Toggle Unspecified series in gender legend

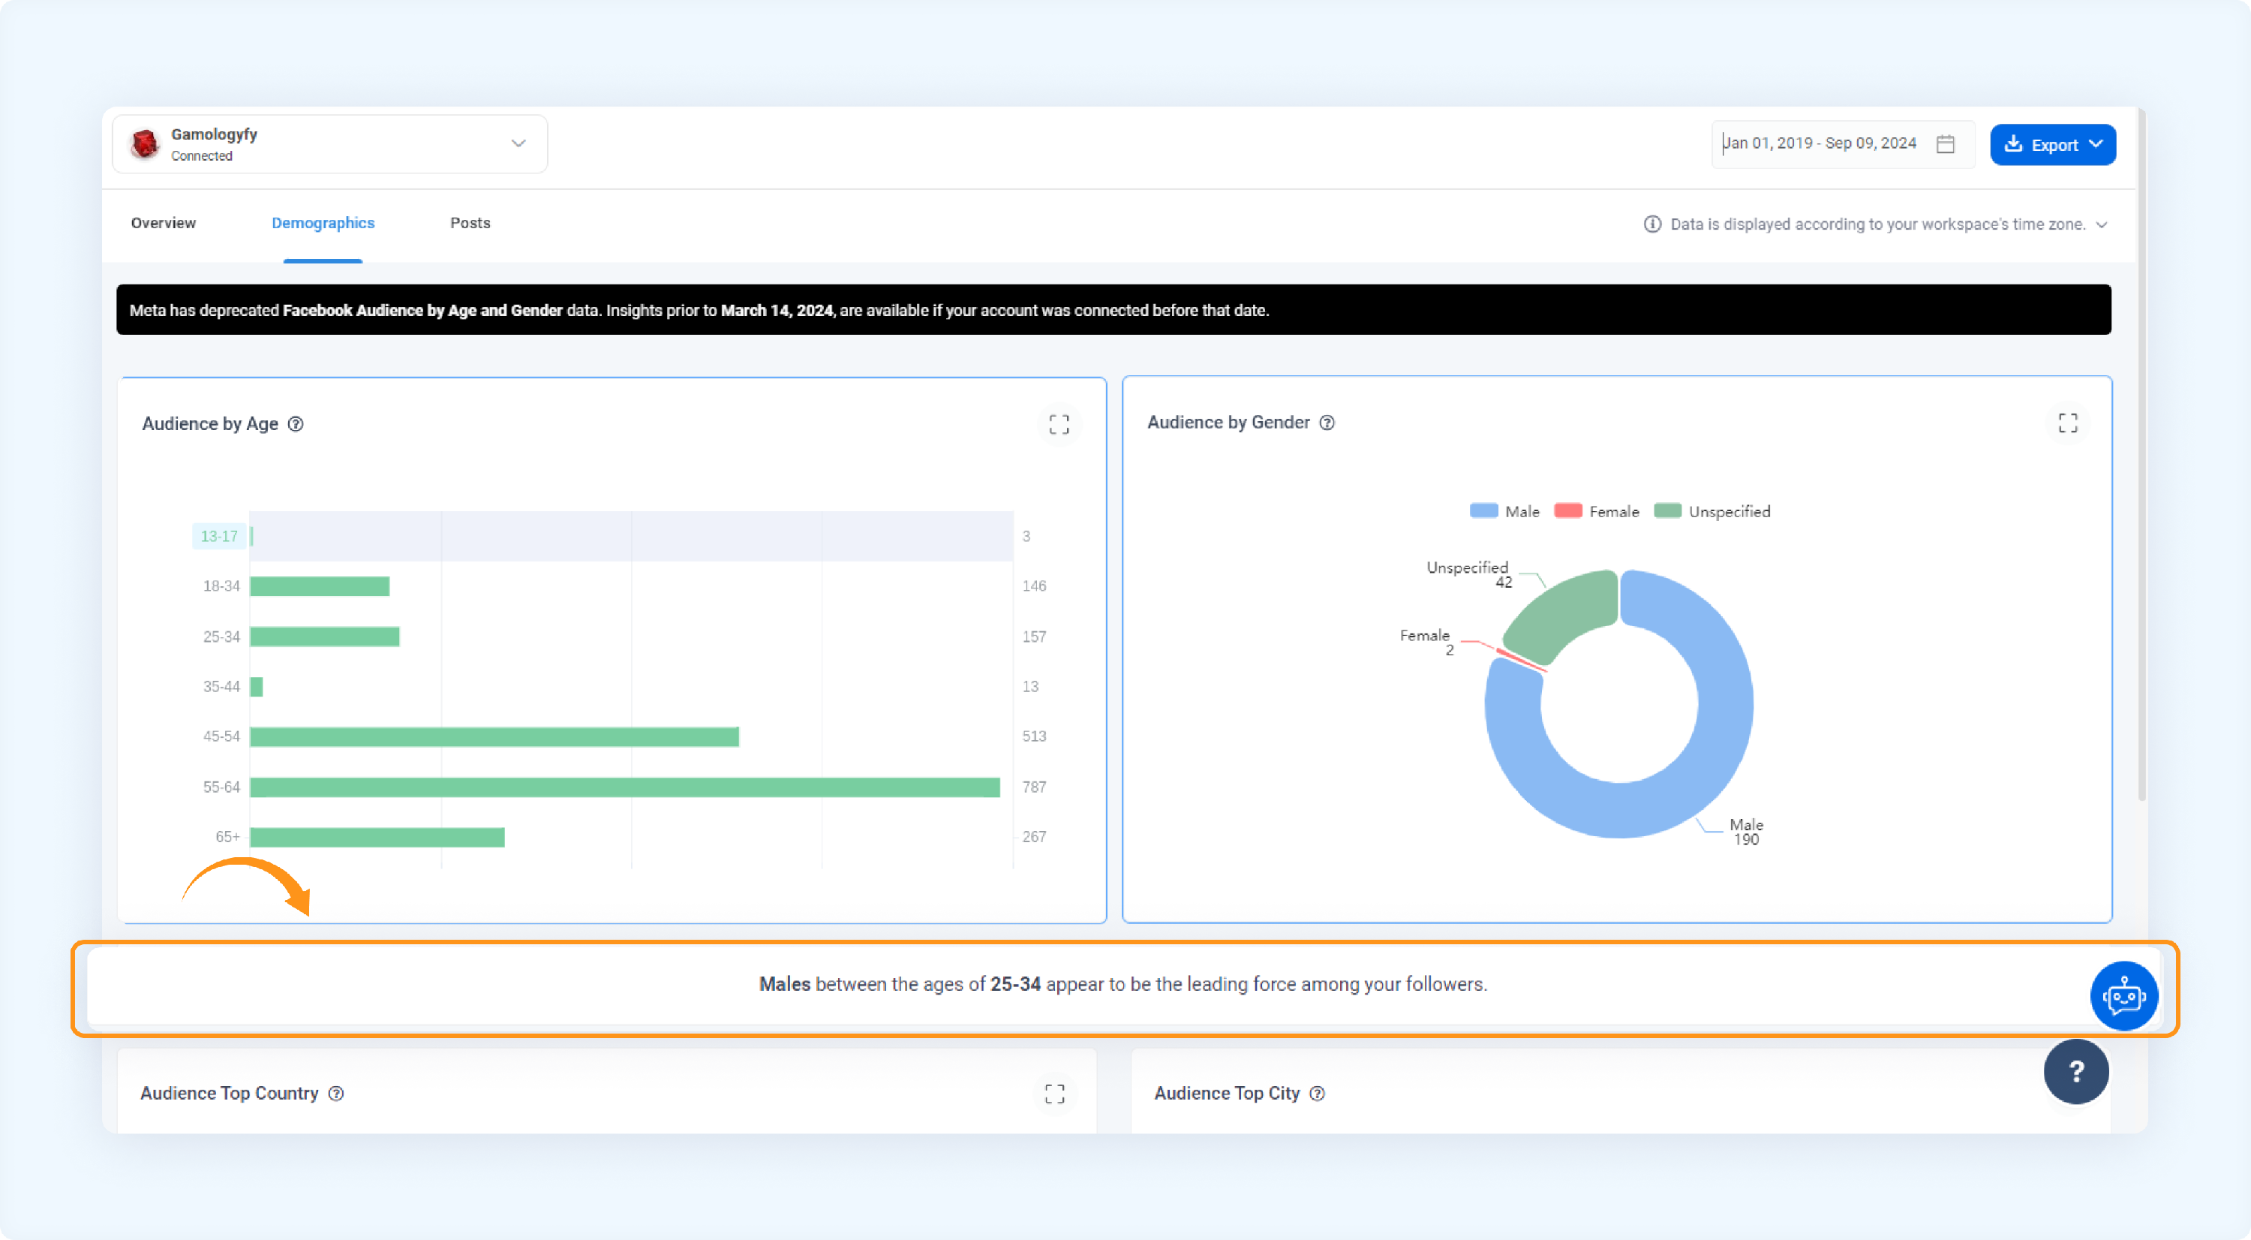tap(1712, 511)
